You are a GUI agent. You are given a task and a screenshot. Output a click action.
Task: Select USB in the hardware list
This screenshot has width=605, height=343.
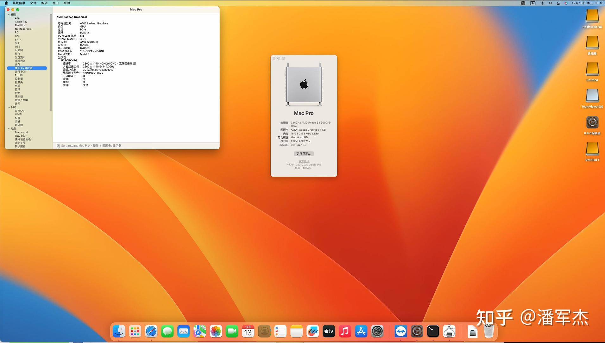[17, 47]
